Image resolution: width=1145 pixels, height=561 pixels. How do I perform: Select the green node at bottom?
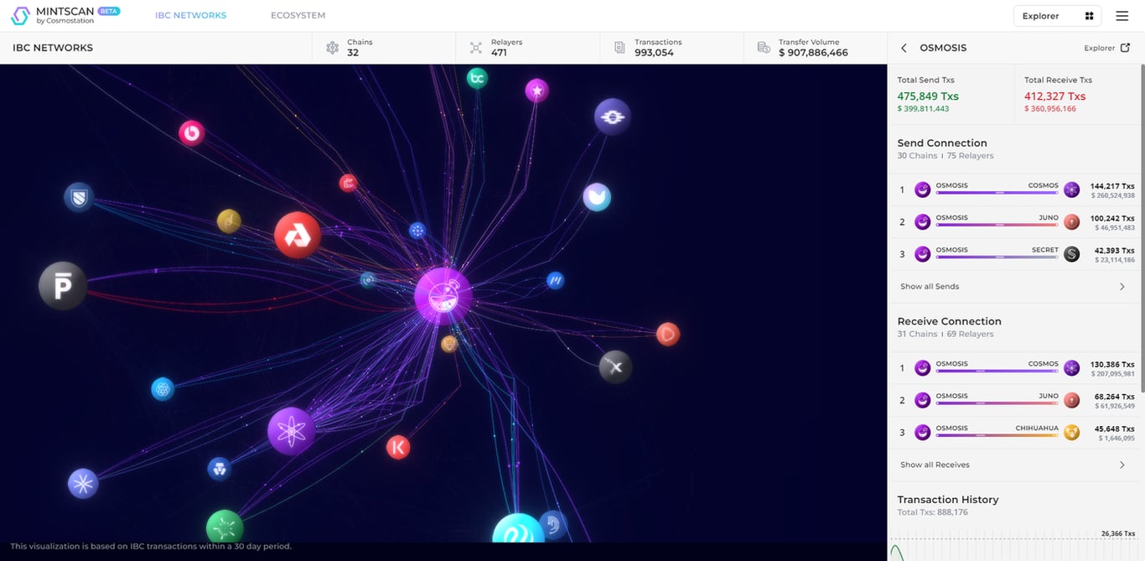point(225,528)
